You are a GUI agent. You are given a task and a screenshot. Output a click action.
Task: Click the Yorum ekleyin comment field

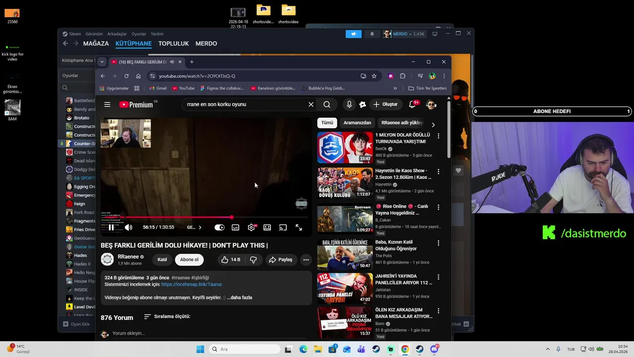208,333
